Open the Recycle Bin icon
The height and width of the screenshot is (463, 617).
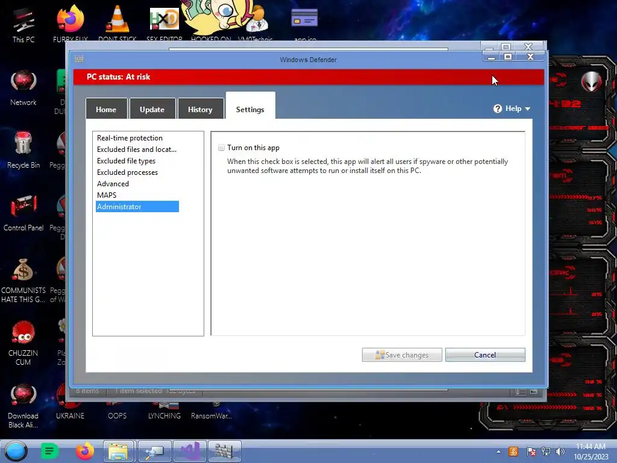click(x=23, y=150)
